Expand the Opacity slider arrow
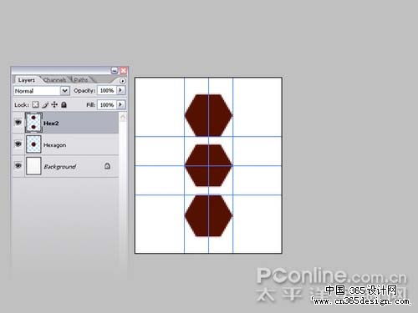This screenshot has height=313, width=418. pos(120,90)
